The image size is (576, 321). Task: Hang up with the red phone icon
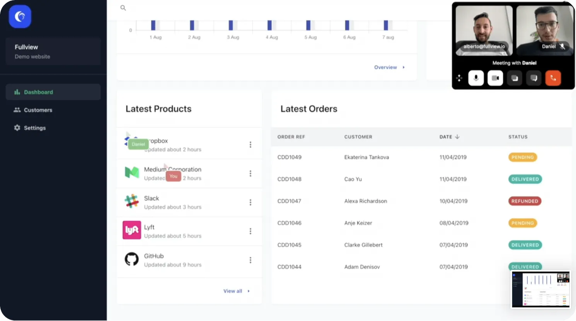553,78
